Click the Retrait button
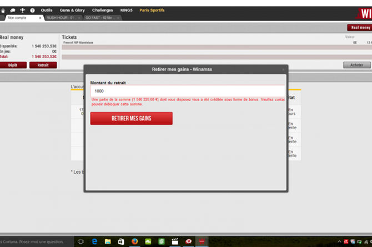Screen dimensions: 372x247 click(43, 65)
